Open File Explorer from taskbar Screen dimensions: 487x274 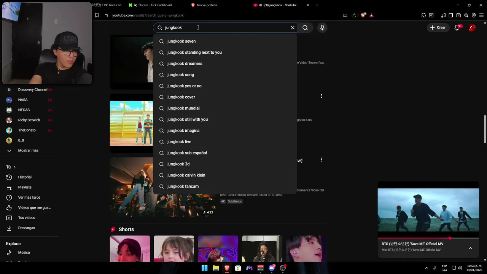click(x=216, y=268)
